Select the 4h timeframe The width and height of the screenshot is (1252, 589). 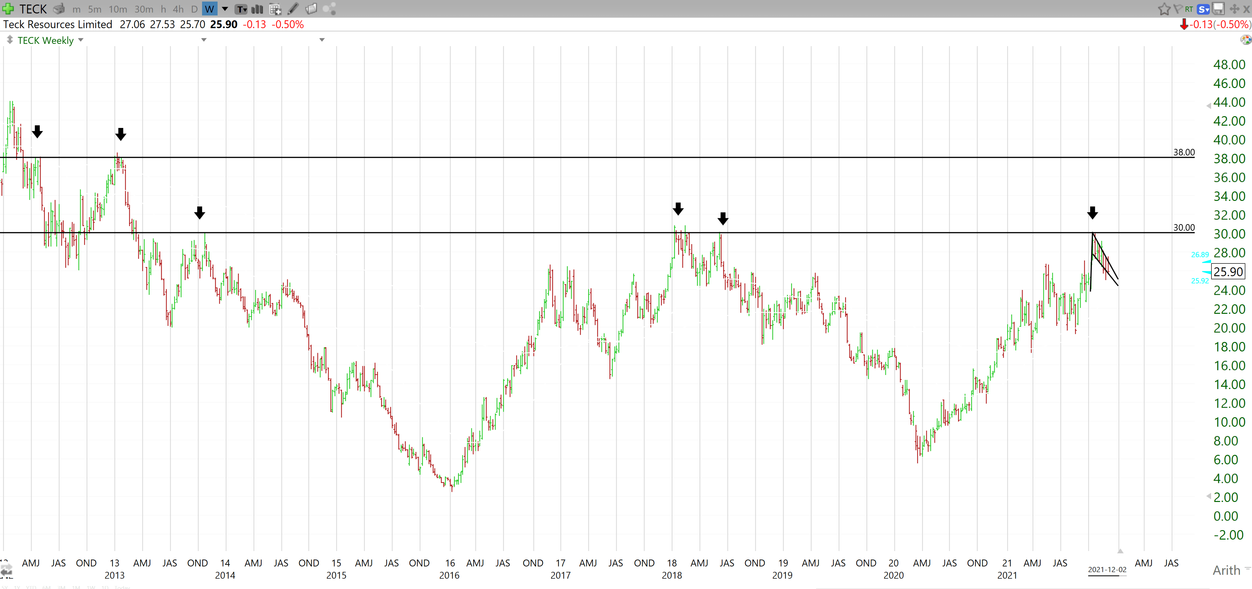point(178,9)
